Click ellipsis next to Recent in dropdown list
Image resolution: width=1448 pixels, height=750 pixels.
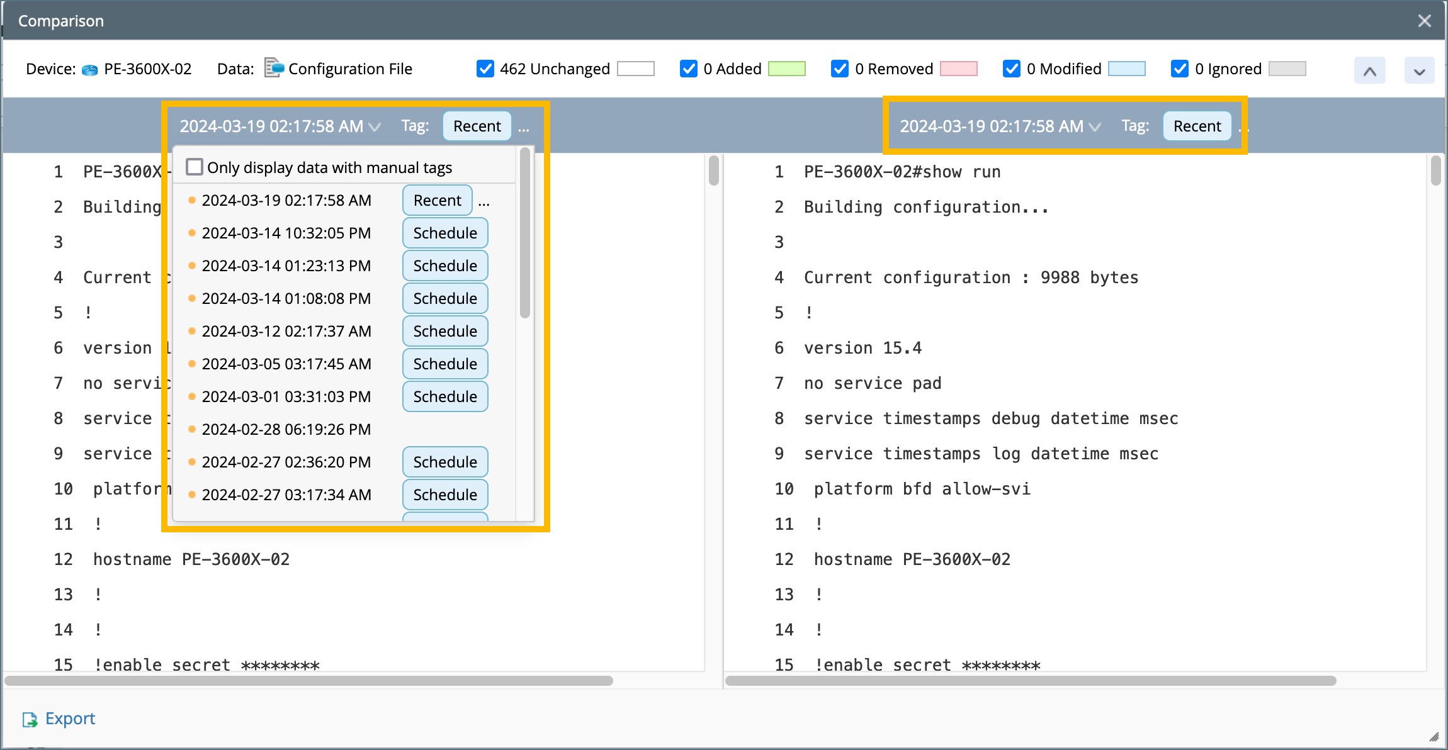click(x=484, y=202)
